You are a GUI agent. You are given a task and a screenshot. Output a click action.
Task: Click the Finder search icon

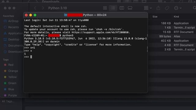tap(194, 8)
